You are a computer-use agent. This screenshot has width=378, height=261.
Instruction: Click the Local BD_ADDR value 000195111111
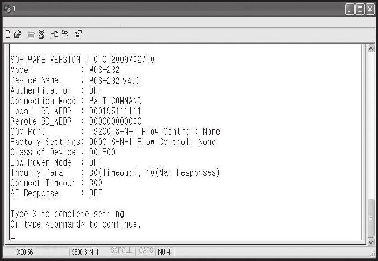115,111
